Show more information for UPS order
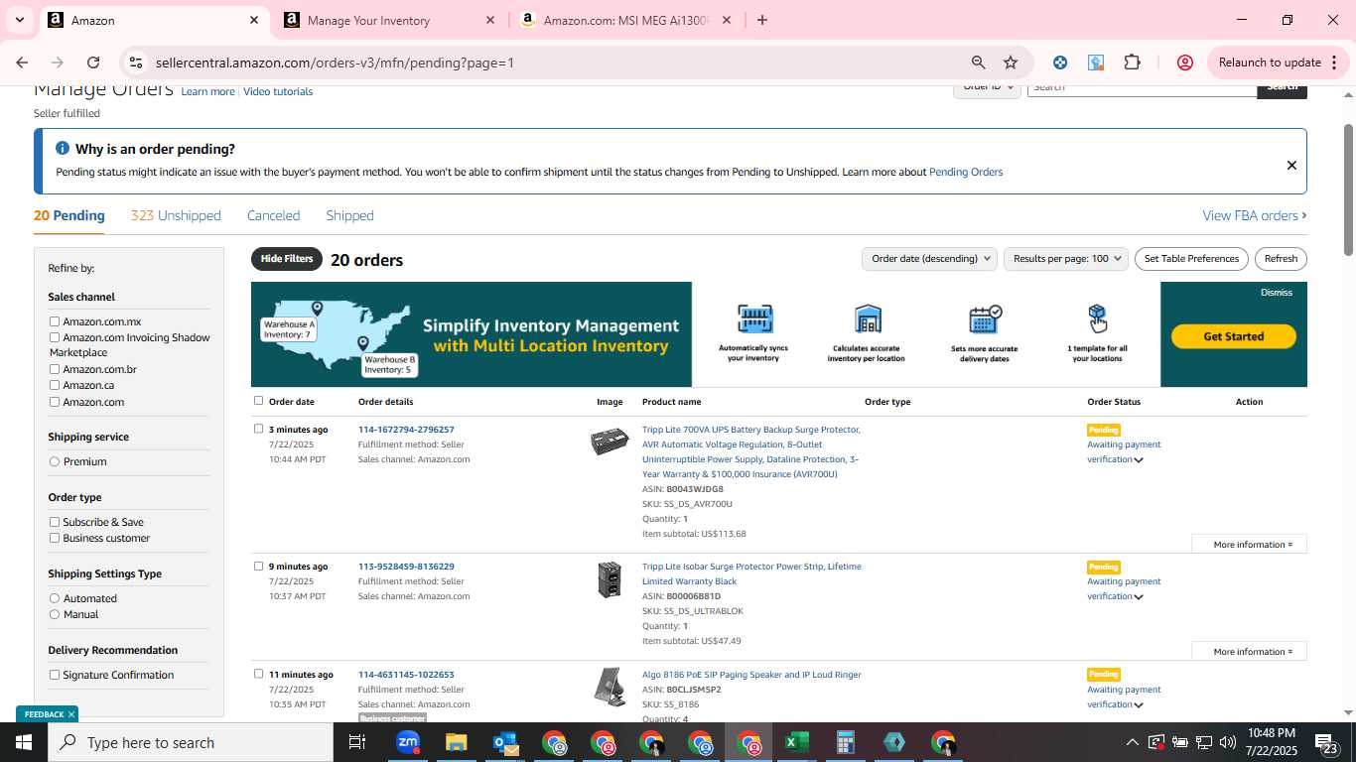The height and width of the screenshot is (762, 1356). 1249,544
